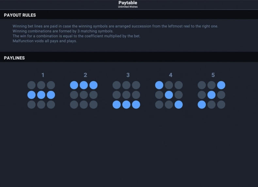Viewport: 258px width, 187px height.
Task: Select the PAYOUT RULES section header
Action: 20,15
